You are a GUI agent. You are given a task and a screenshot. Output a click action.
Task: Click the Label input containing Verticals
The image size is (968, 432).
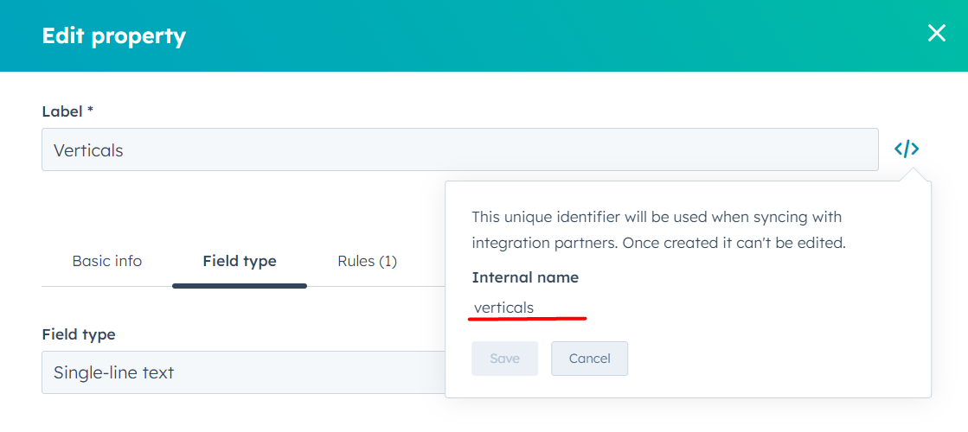pos(459,150)
